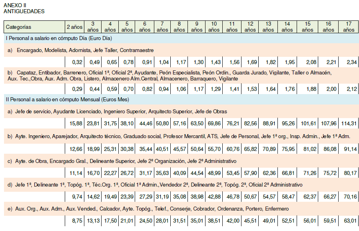Select the Jefe 1ª, Delineante 1ª category row
359x231 pixels.
pos(181,185)
